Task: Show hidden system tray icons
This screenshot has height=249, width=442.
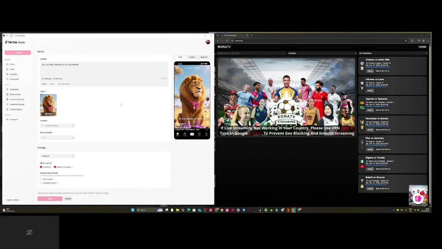Action: click(394, 210)
